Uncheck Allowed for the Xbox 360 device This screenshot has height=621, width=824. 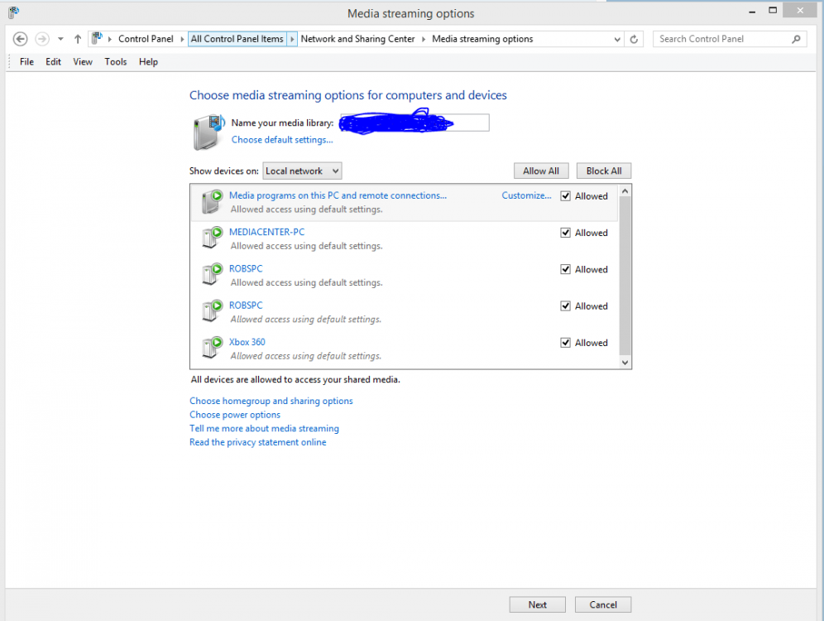tap(565, 342)
